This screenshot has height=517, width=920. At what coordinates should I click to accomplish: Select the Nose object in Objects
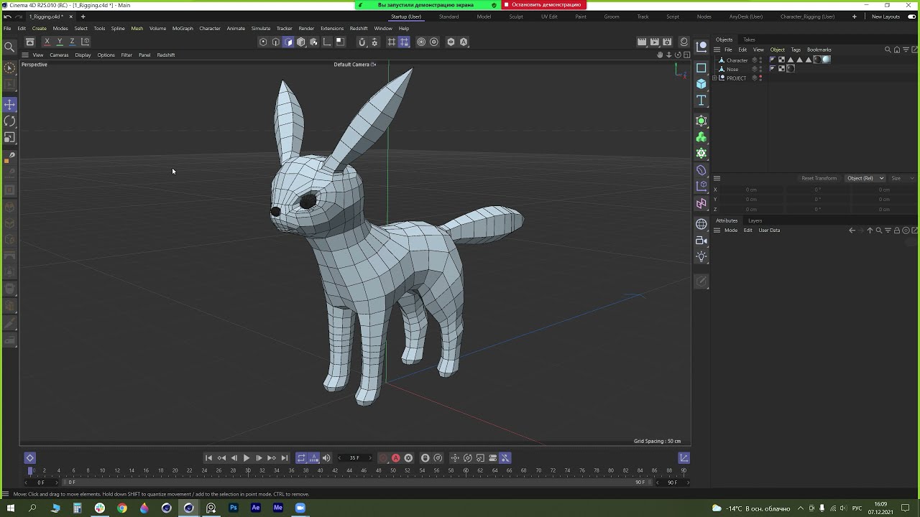(732, 69)
